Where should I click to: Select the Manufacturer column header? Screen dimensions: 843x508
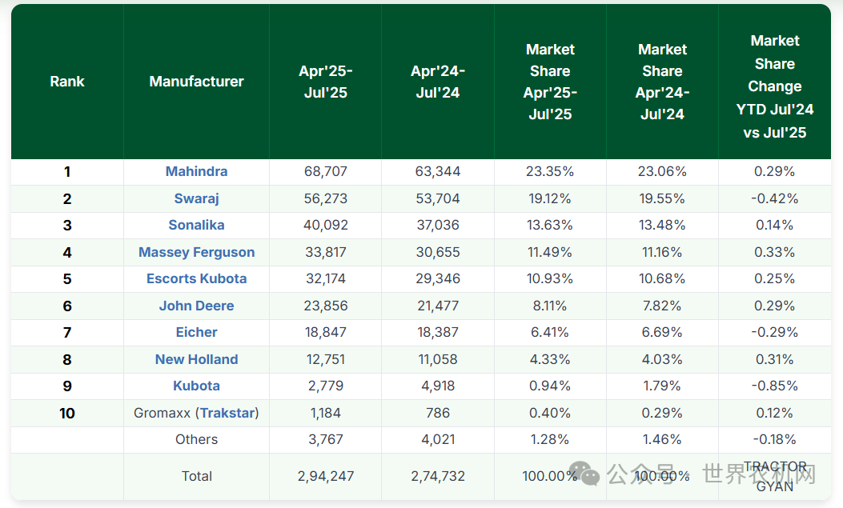click(x=196, y=81)
